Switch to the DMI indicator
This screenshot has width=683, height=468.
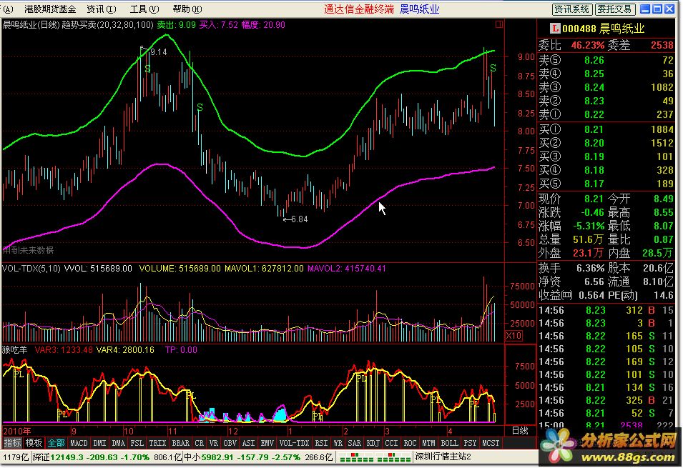click(x=99, y=443)
